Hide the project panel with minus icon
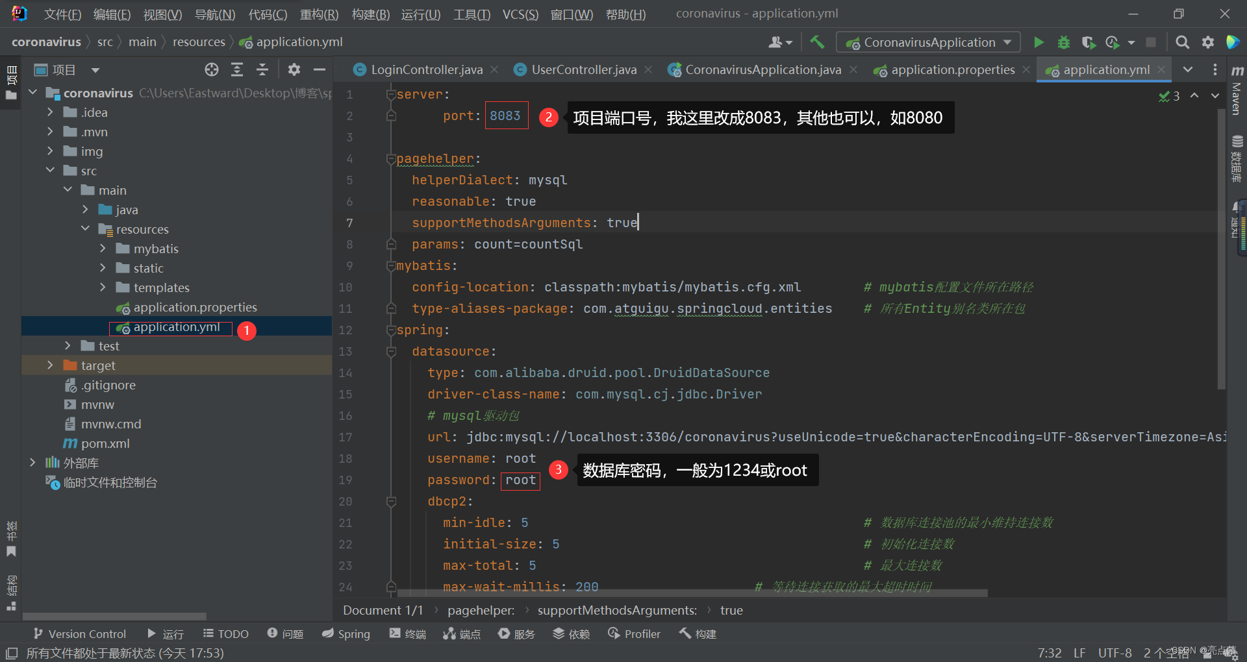Screen dimensions: 1247x662 click(x=319, y=69)
